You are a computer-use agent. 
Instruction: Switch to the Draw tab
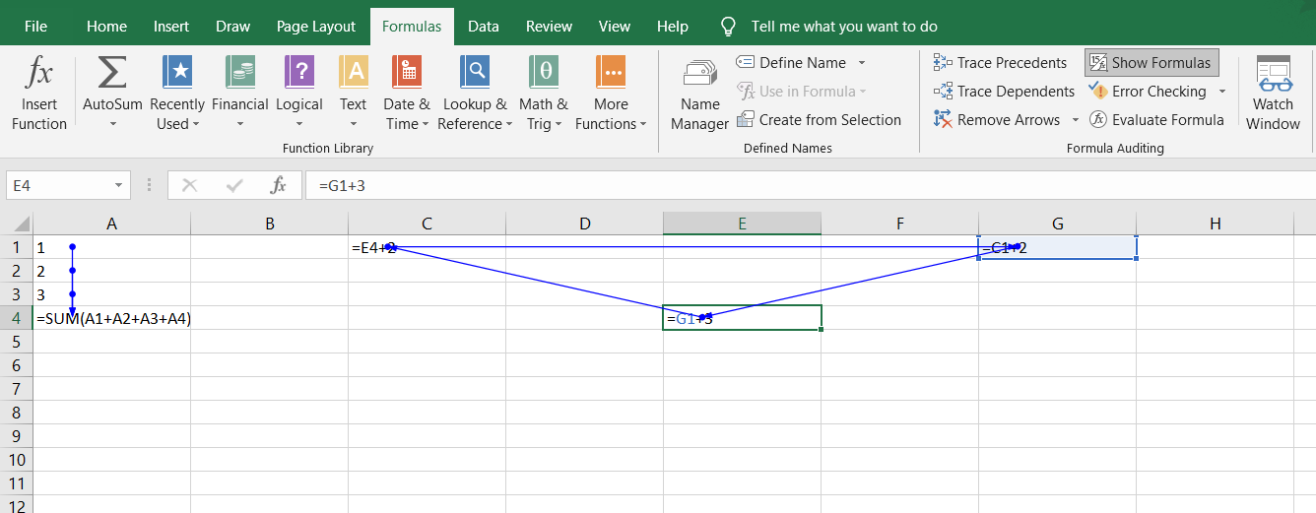click(x=233, y=27)
